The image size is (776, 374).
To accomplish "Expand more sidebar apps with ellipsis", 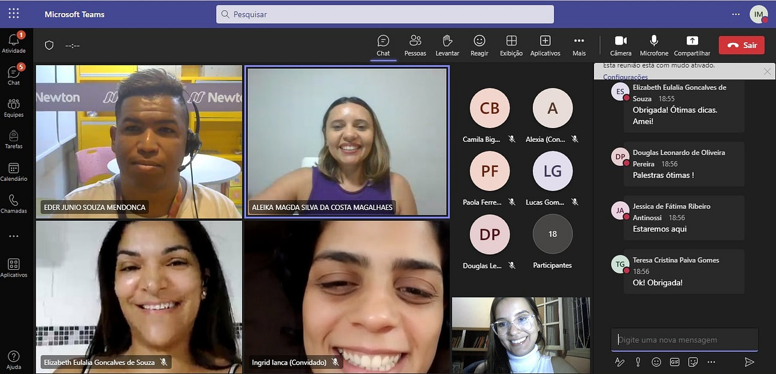I will point(14,236).
